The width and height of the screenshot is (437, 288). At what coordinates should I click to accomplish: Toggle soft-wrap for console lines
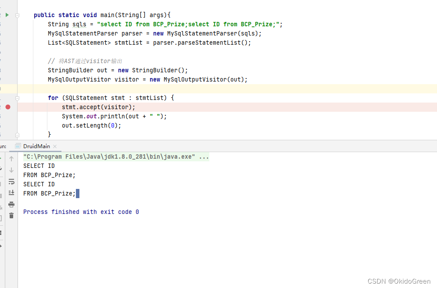(x=11, y=181)
